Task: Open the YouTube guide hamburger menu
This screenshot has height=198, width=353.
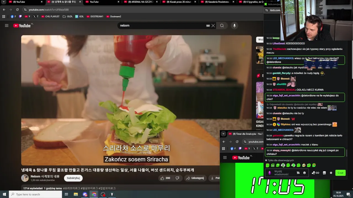Action: (7, 26)
